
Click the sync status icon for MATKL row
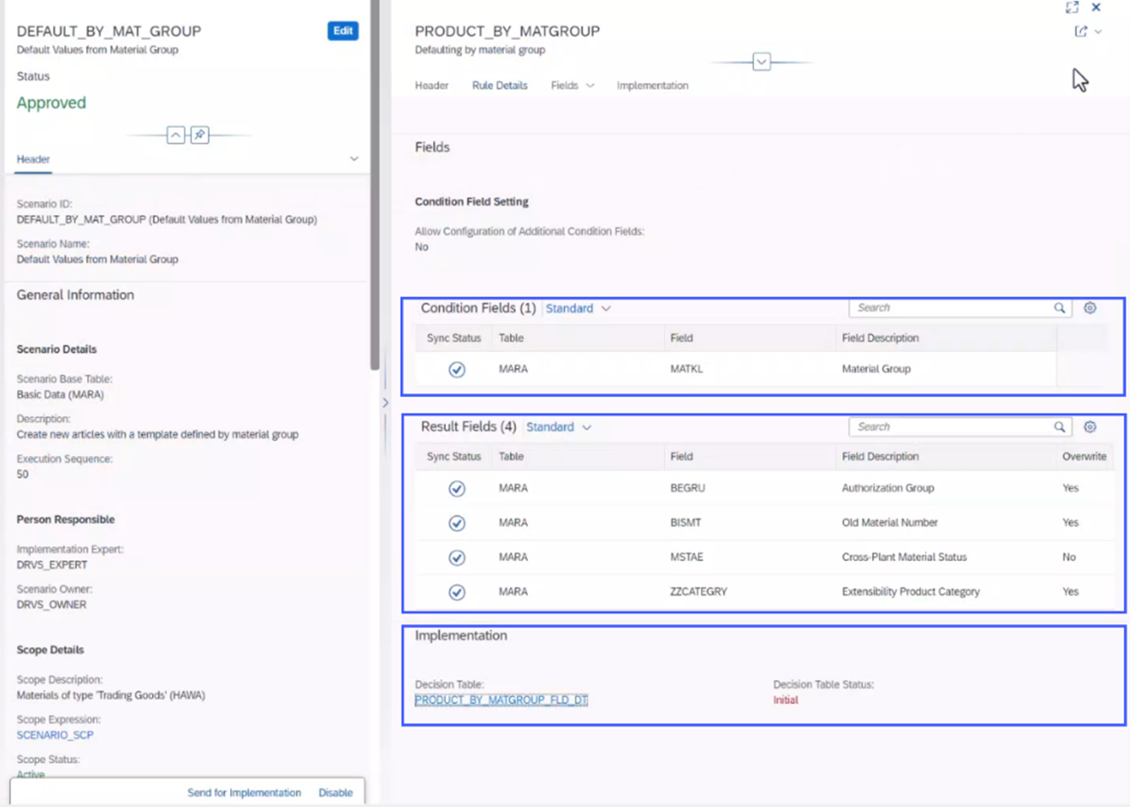[456, 369]
